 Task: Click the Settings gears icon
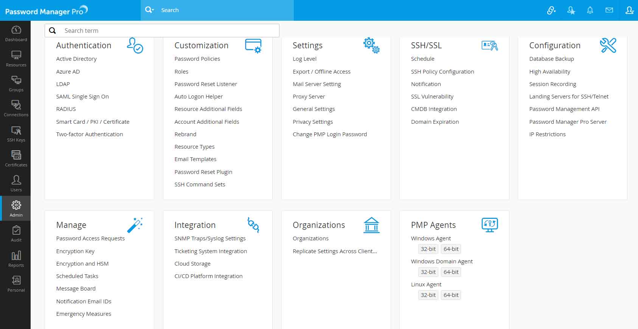tap(371, 45)
